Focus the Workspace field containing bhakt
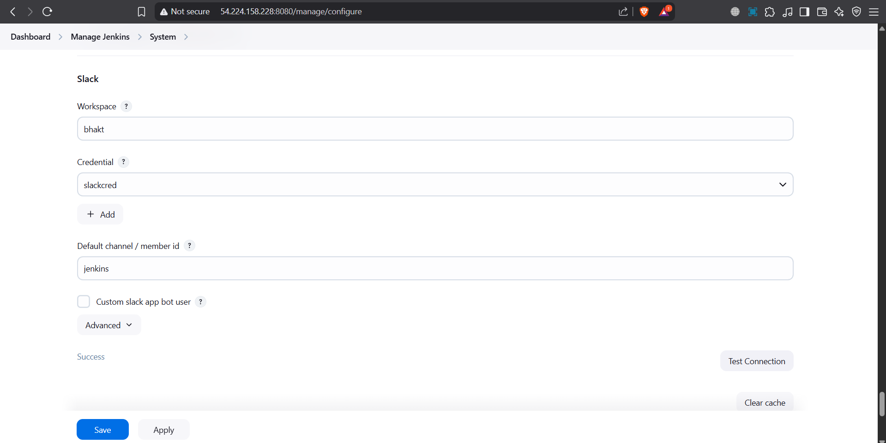Image resolution: width=886 pixels, height=443 pixels. pyautogui.click(x=435, y=129)
